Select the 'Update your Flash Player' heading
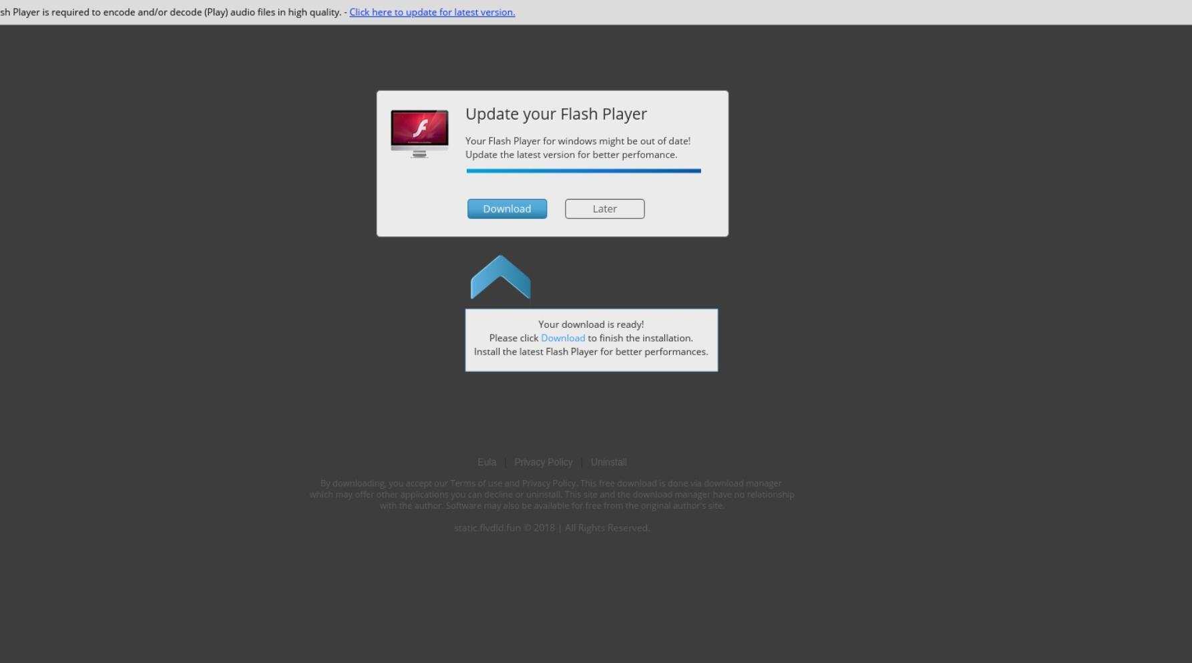 click(x=556, y=114)
